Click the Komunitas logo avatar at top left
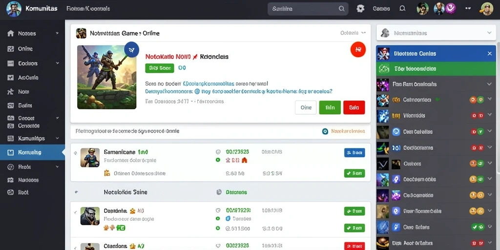 point(14,9)
